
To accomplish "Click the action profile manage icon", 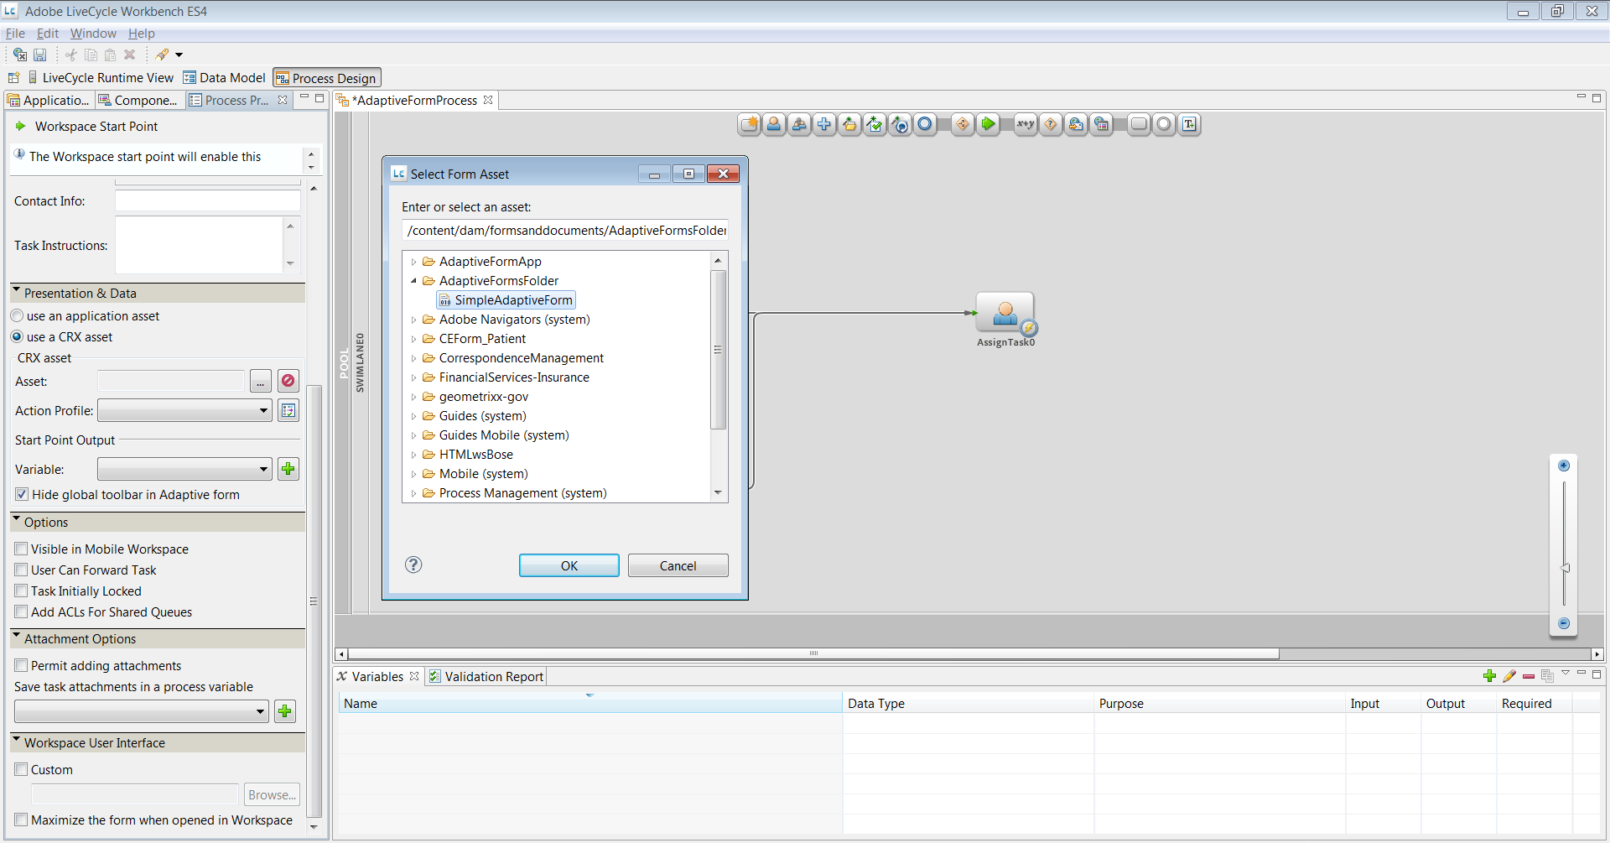I will point(288,410).
